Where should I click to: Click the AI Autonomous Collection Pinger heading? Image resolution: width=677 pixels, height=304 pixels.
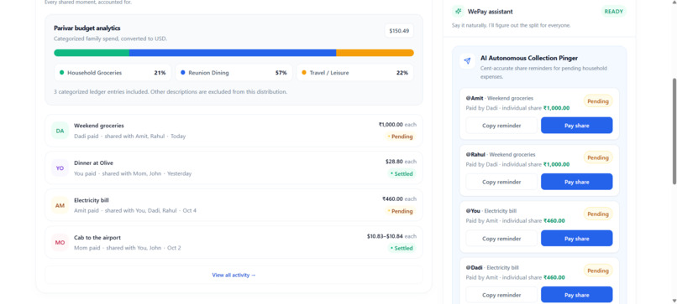529,58
